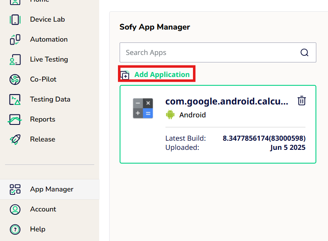Open the Account page
The image size is (328, 241).
43,209
